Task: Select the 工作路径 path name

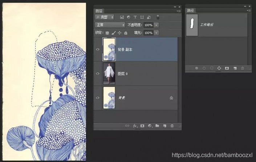Action: pos(207,25)
